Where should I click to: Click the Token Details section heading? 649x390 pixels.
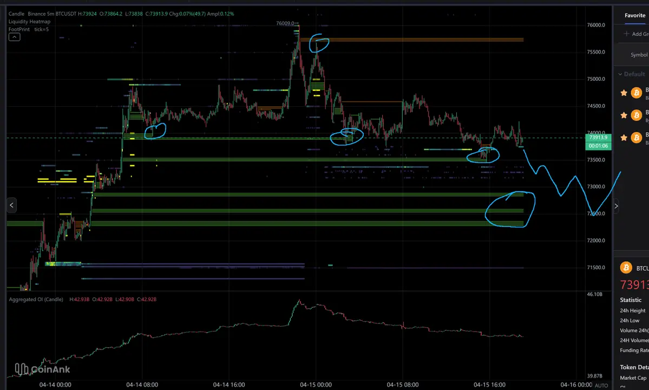[x=634, y=367]
